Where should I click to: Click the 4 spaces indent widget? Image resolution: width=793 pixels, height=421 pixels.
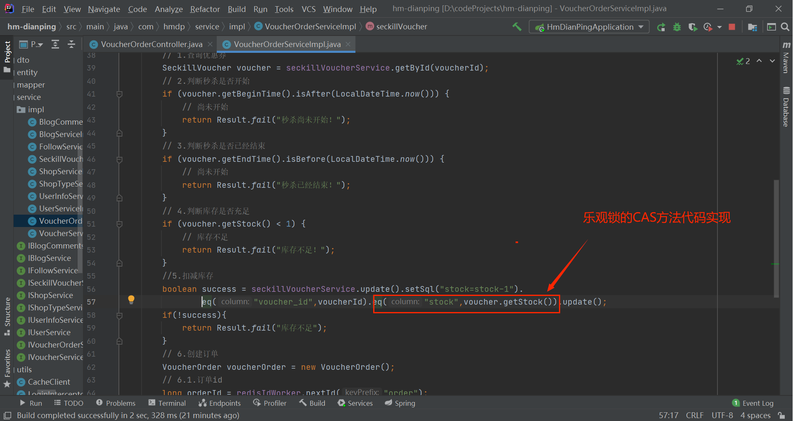tap(755, 415)
